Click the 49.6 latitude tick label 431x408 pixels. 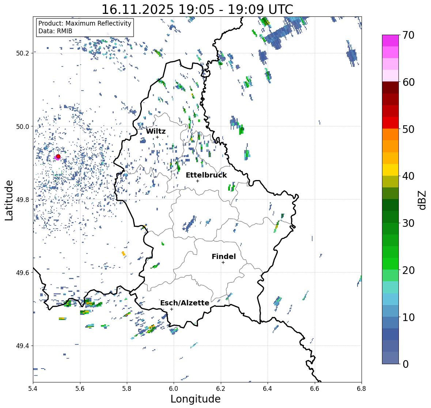pos(22,272)
